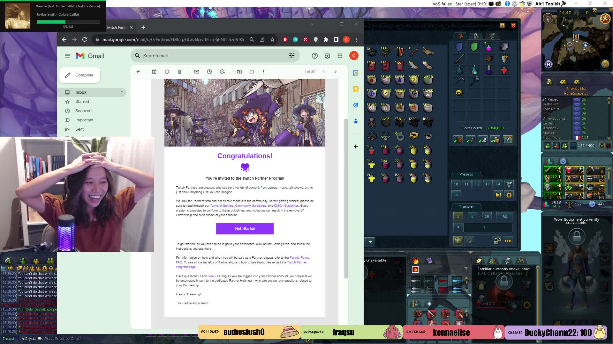Toggle the bank PIN lock button
613x344 pixels.
point(497,240)
